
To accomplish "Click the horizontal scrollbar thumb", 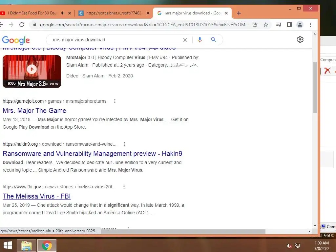I will point(183,231).
